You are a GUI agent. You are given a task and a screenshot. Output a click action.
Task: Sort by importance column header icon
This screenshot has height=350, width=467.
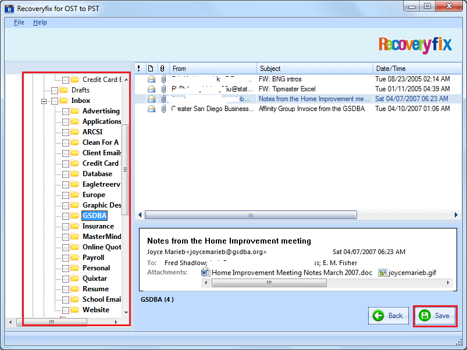pyautogui.click(x=139, y=69)
